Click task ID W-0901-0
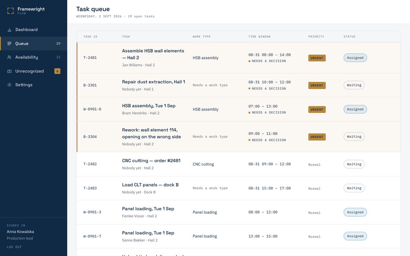The height and width of the screenshot is (256, 410). pos(92,109)
